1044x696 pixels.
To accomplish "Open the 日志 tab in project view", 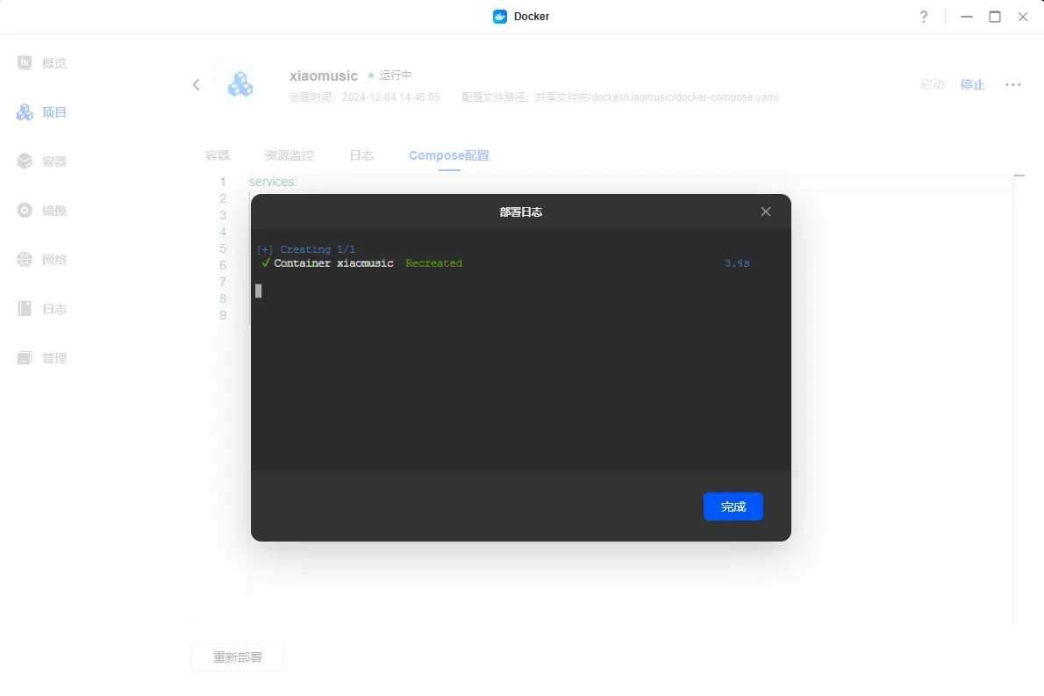I will tap(361, 155).
